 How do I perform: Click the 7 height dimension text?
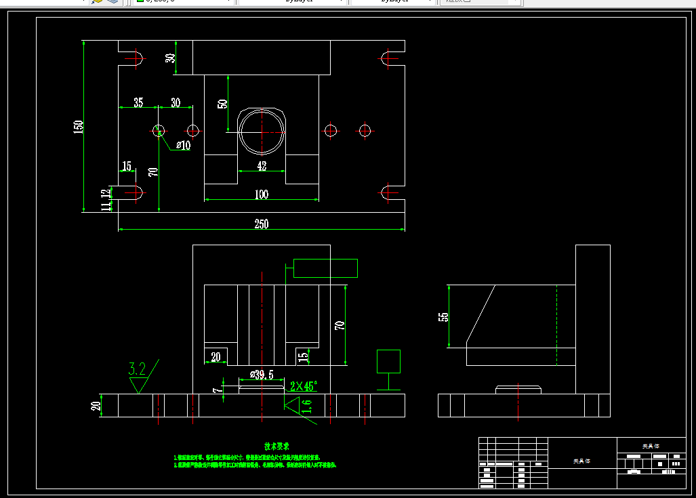217,390
